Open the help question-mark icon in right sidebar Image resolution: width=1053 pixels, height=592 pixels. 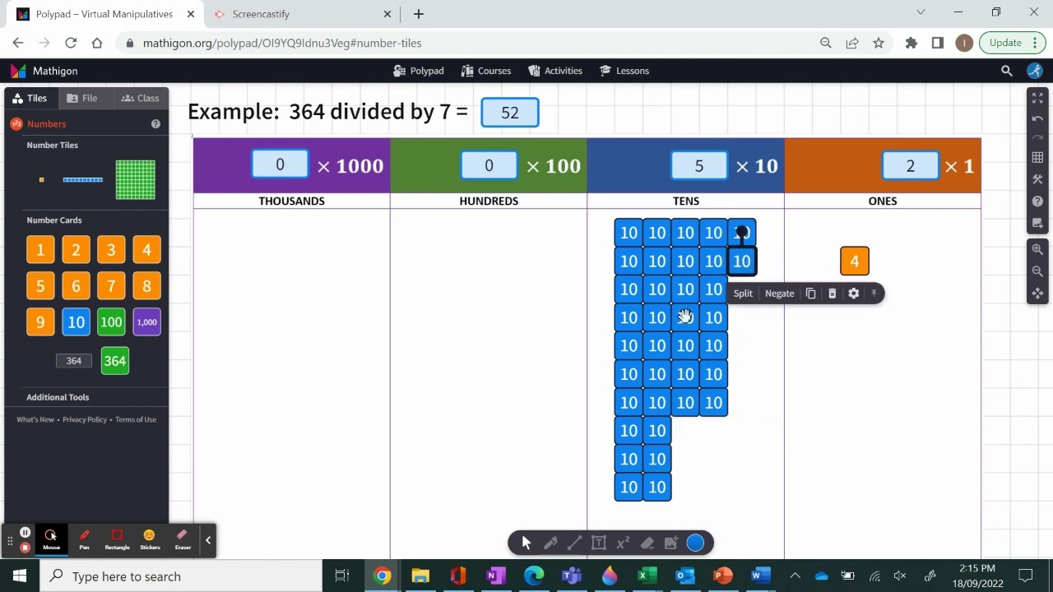tap(1037, 201)
